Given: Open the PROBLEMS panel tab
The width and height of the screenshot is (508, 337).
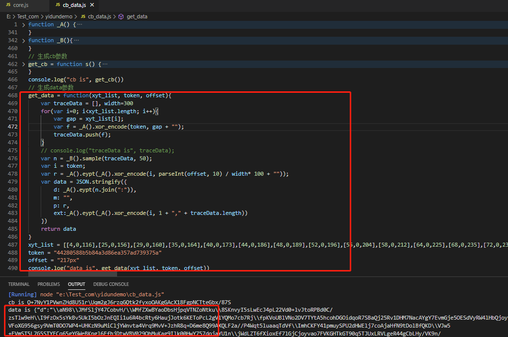Looking at the screenshot, I should [x=49, y=284].
